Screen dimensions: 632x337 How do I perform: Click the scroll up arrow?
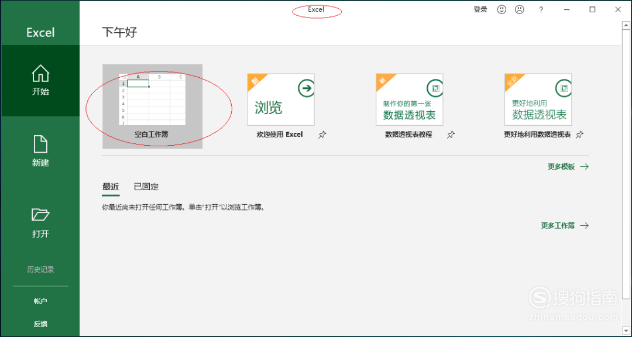(x=626, y=25)
